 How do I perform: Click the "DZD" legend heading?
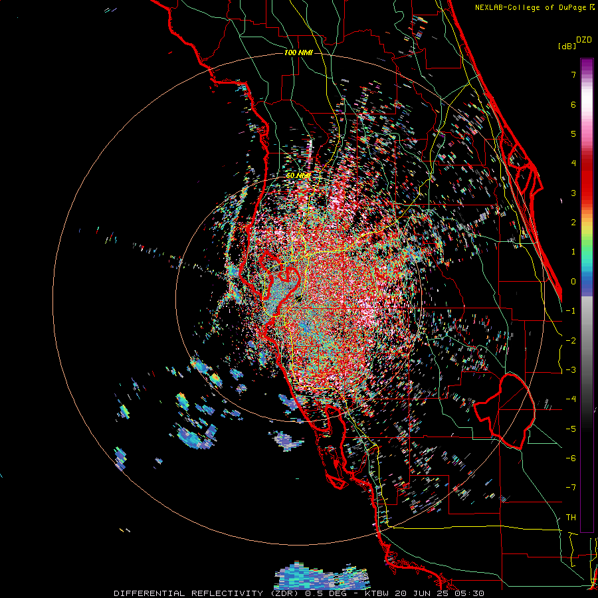[x=584, y=40]
